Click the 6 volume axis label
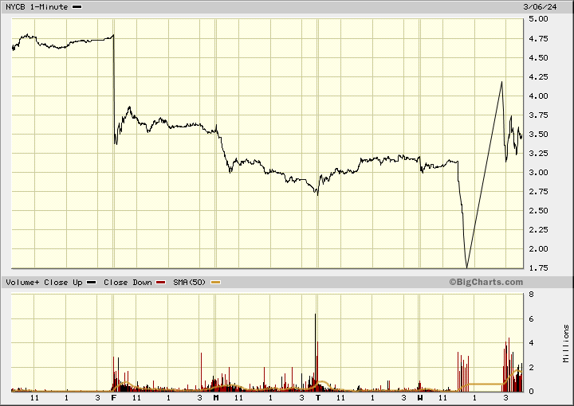This screenshot has width=574, height=406. click(531, 319)
